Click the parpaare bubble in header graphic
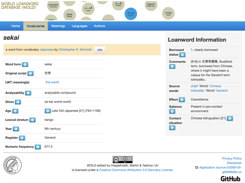This screenshot has width=245, height=183. 53,5
